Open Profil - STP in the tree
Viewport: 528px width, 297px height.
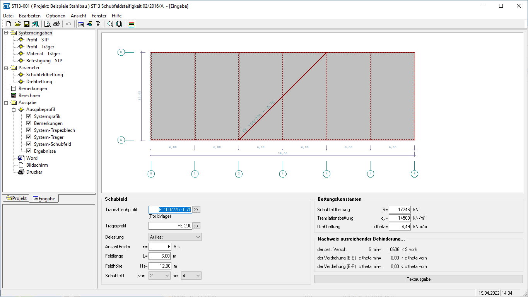37,40
